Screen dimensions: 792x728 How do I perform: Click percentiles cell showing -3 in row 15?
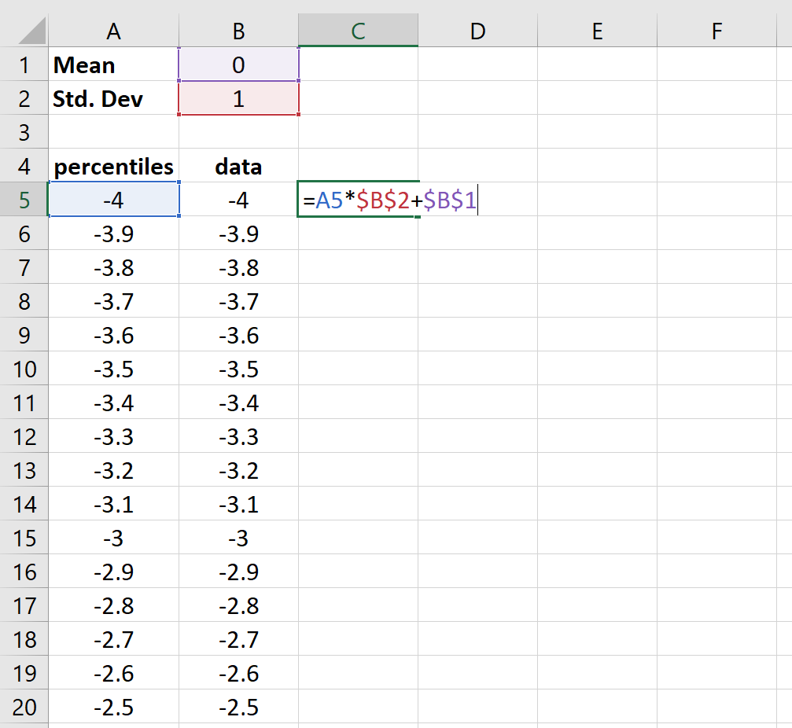coord(113,539)
